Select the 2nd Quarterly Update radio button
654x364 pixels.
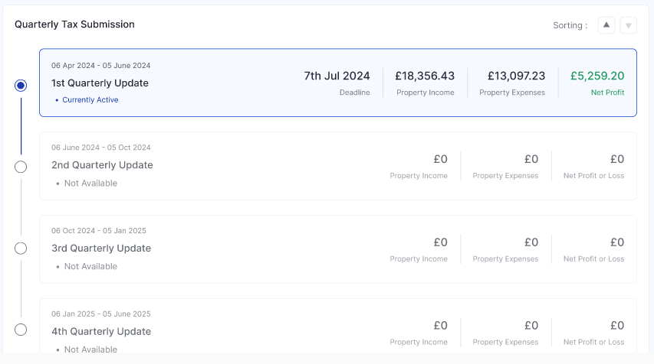pos(21,167)
